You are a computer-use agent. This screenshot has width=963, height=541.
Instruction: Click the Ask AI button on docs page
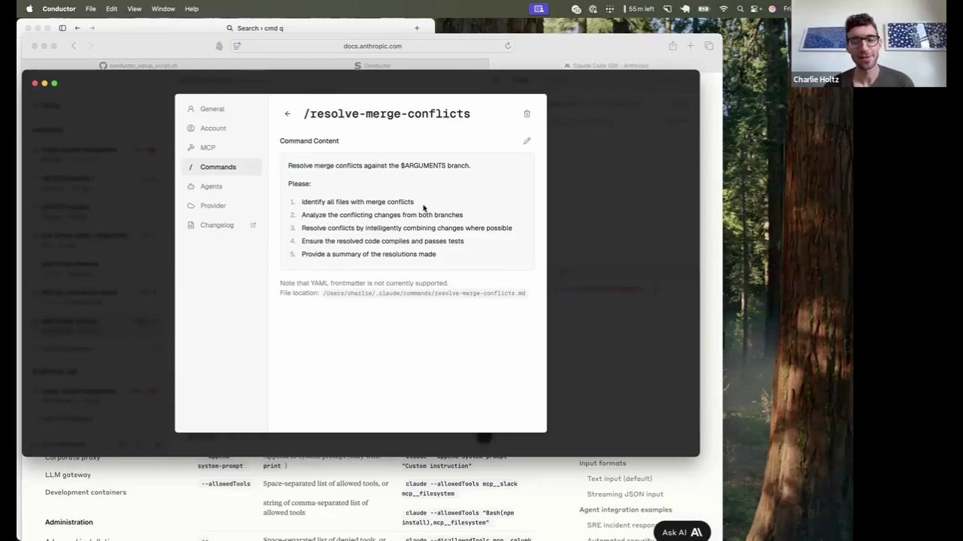pyautogui.click(x=682, y=532)
